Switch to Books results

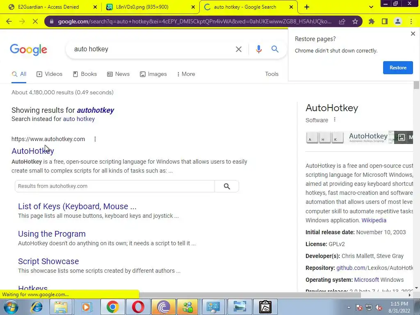pyautogui.click(x=85, y=74)
